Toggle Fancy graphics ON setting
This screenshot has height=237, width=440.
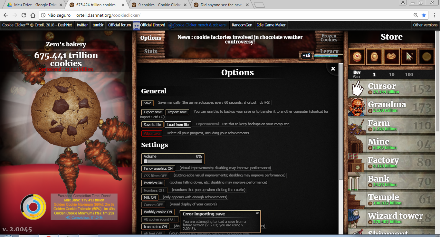click(158, 168)
